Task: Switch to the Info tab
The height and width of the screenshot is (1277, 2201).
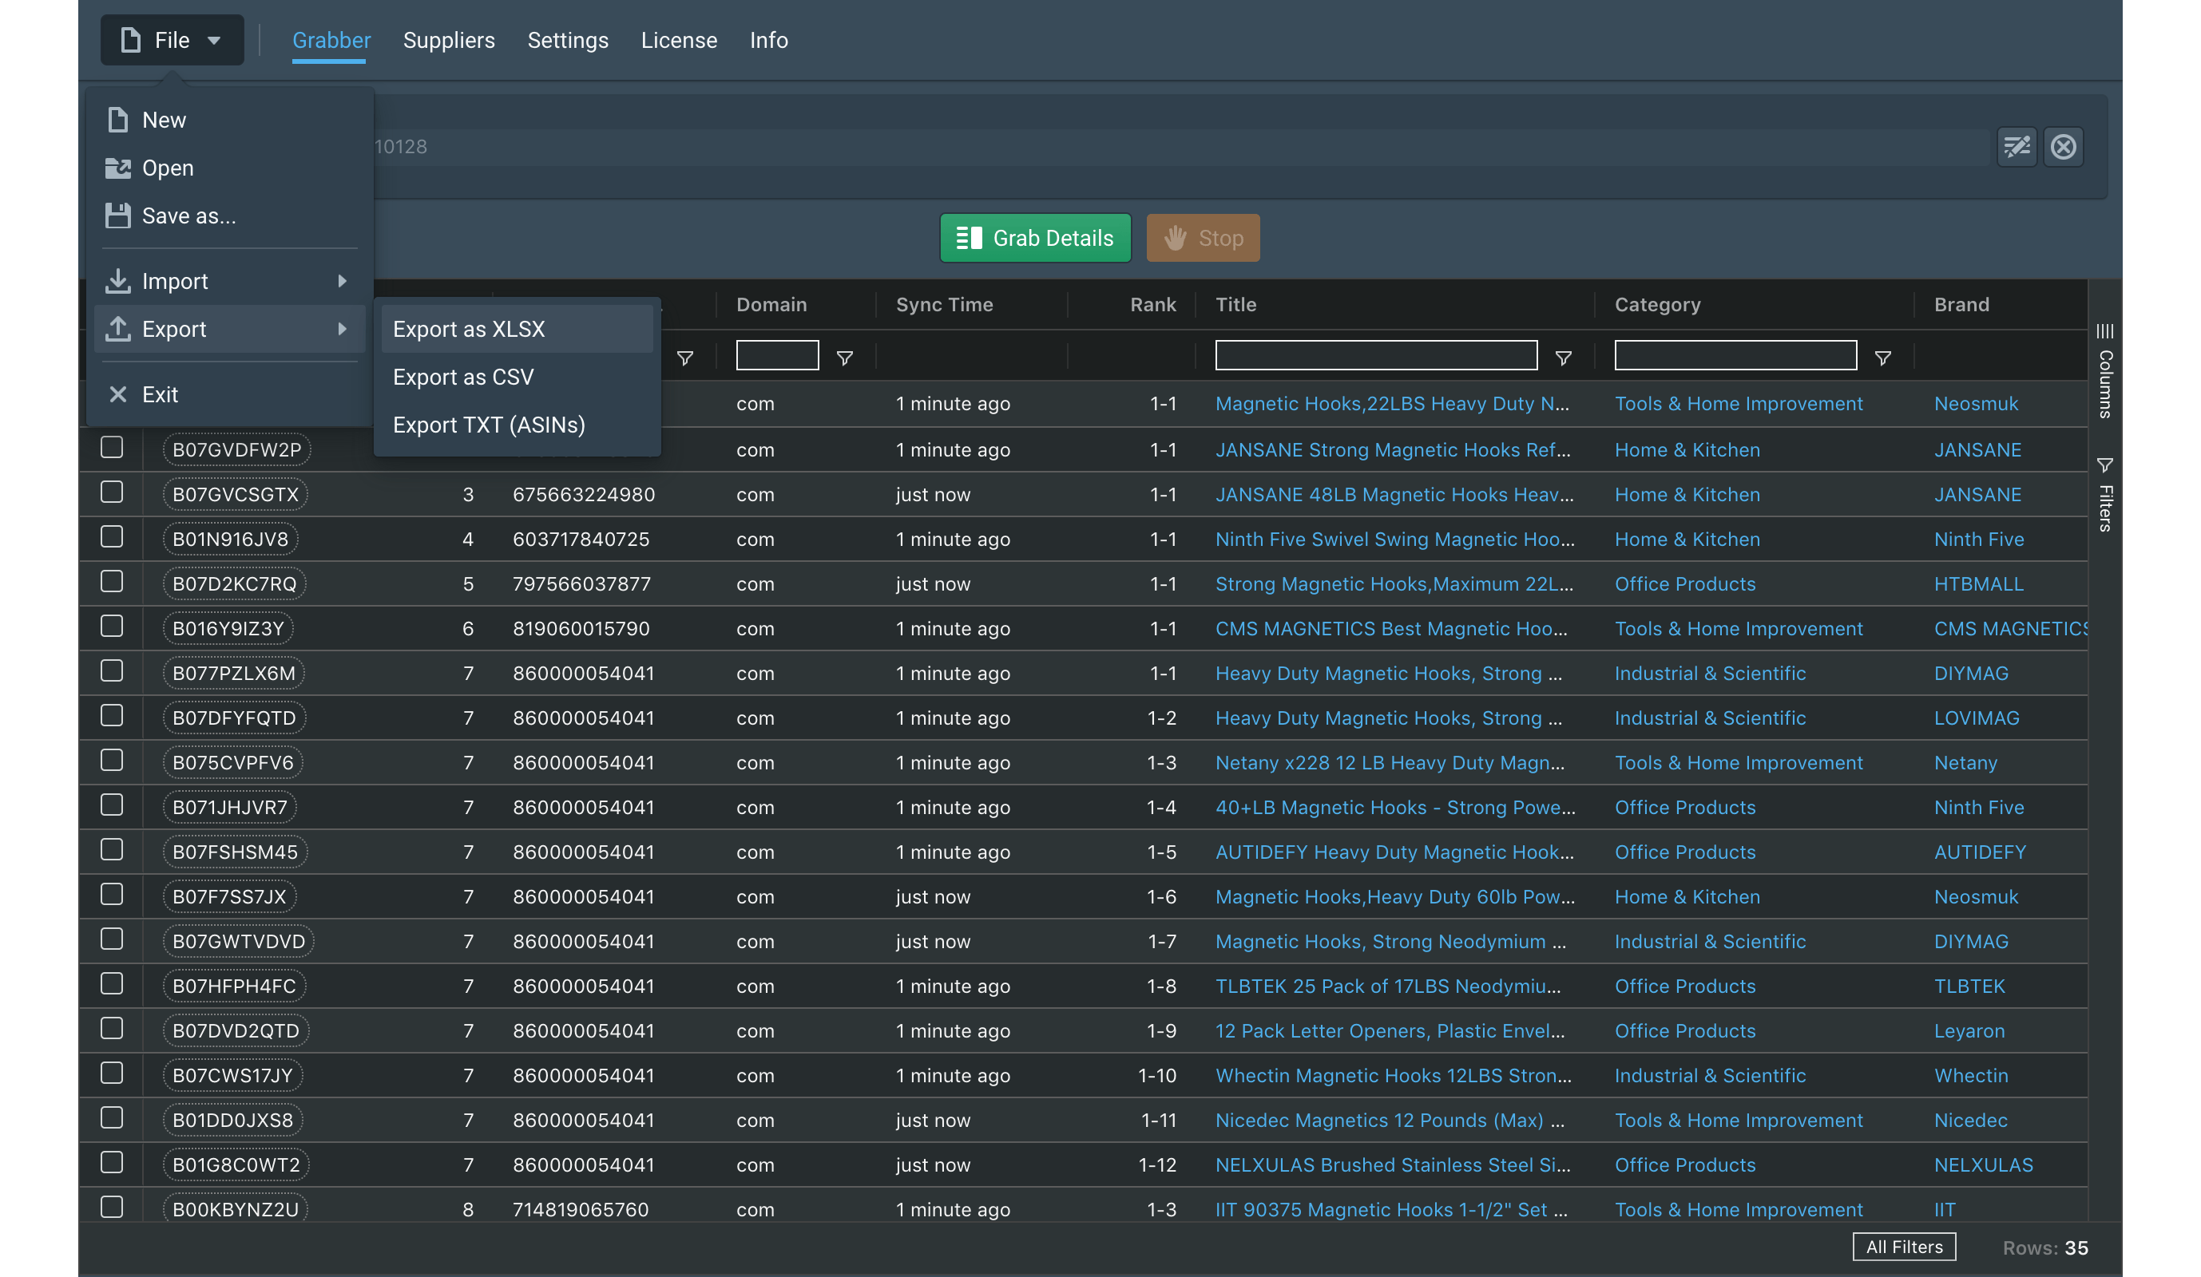Action: [768, 40]
